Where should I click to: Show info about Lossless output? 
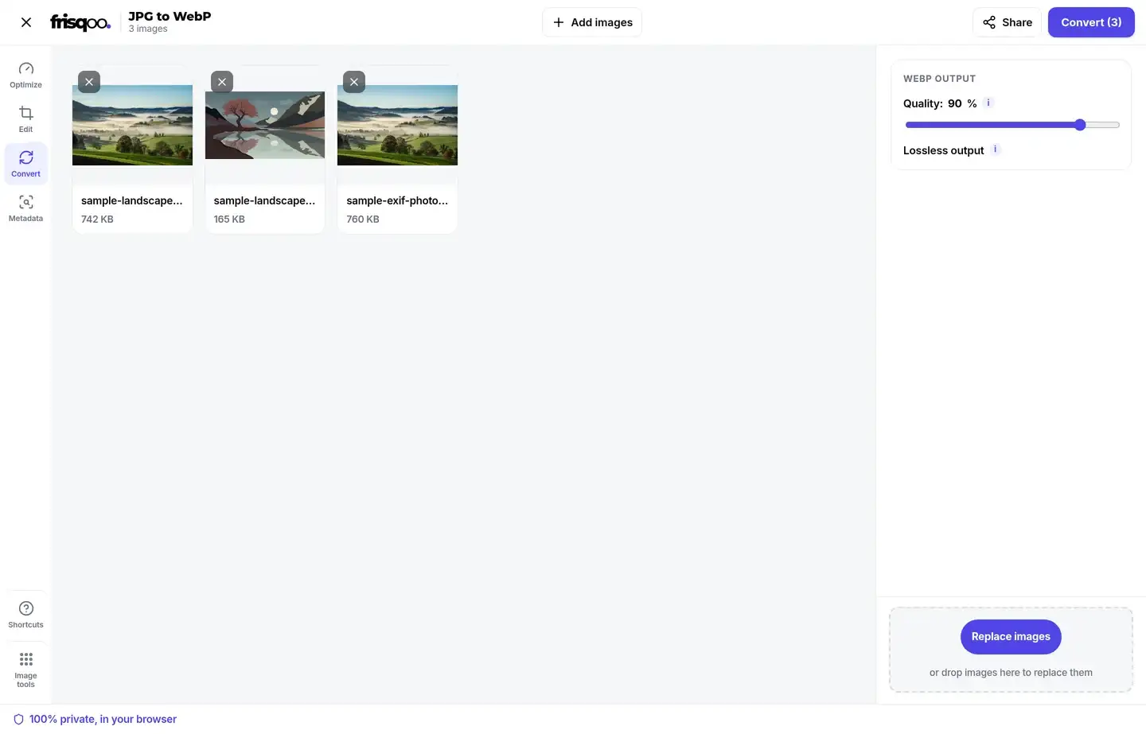[995, 150]
